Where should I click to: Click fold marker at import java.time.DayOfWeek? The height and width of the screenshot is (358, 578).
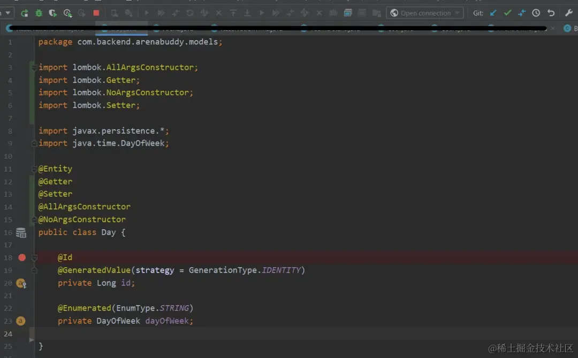click(34, 144)
